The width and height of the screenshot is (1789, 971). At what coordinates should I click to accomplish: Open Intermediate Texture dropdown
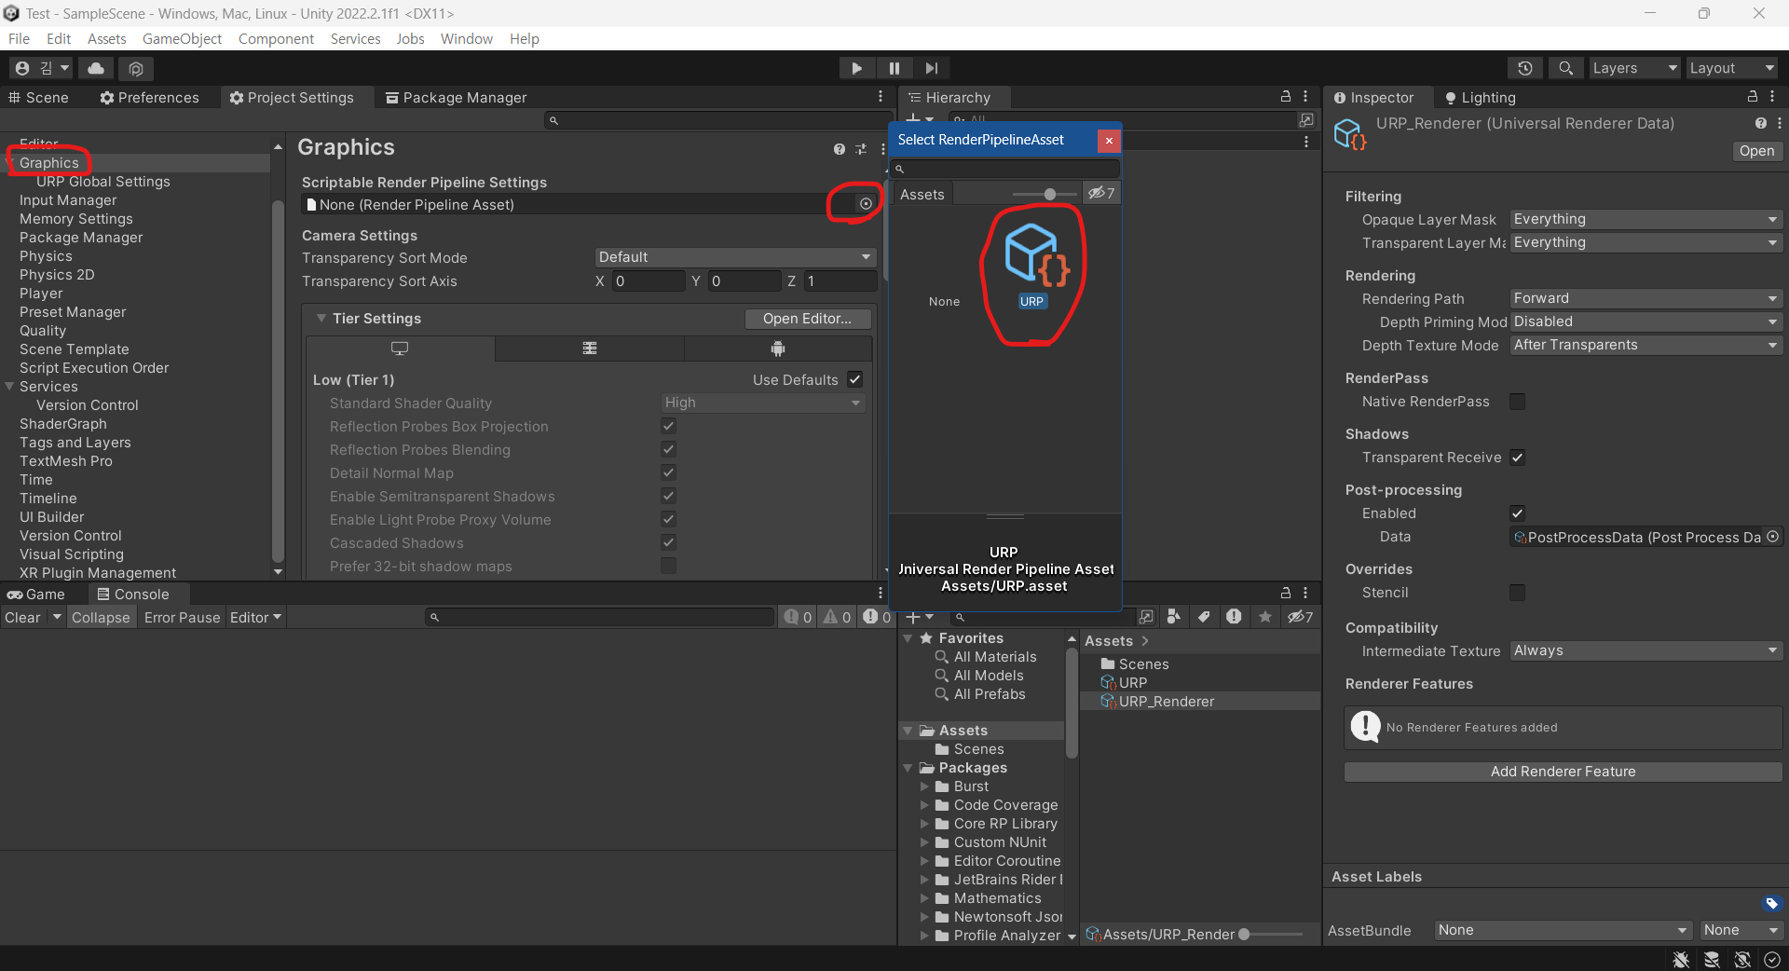[x=1646, y=650]
